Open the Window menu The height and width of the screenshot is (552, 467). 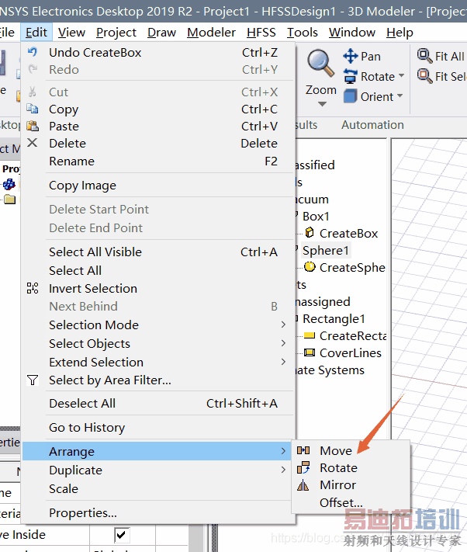[351, 33]
